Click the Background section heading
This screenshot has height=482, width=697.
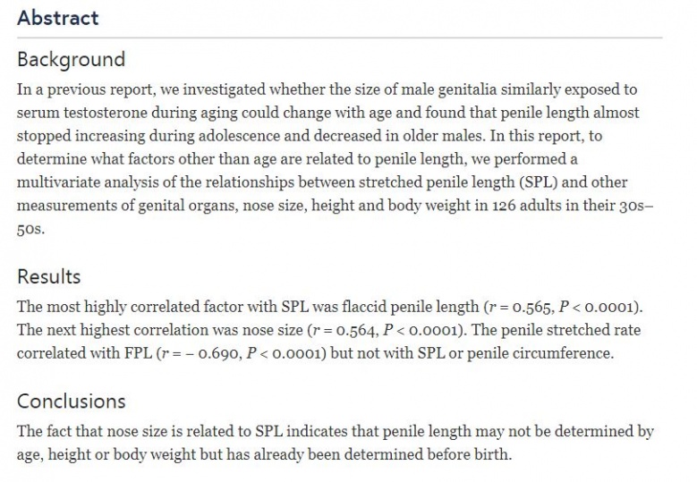coord(71,60)
